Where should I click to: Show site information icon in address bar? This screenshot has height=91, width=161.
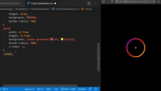pos(120,2)
